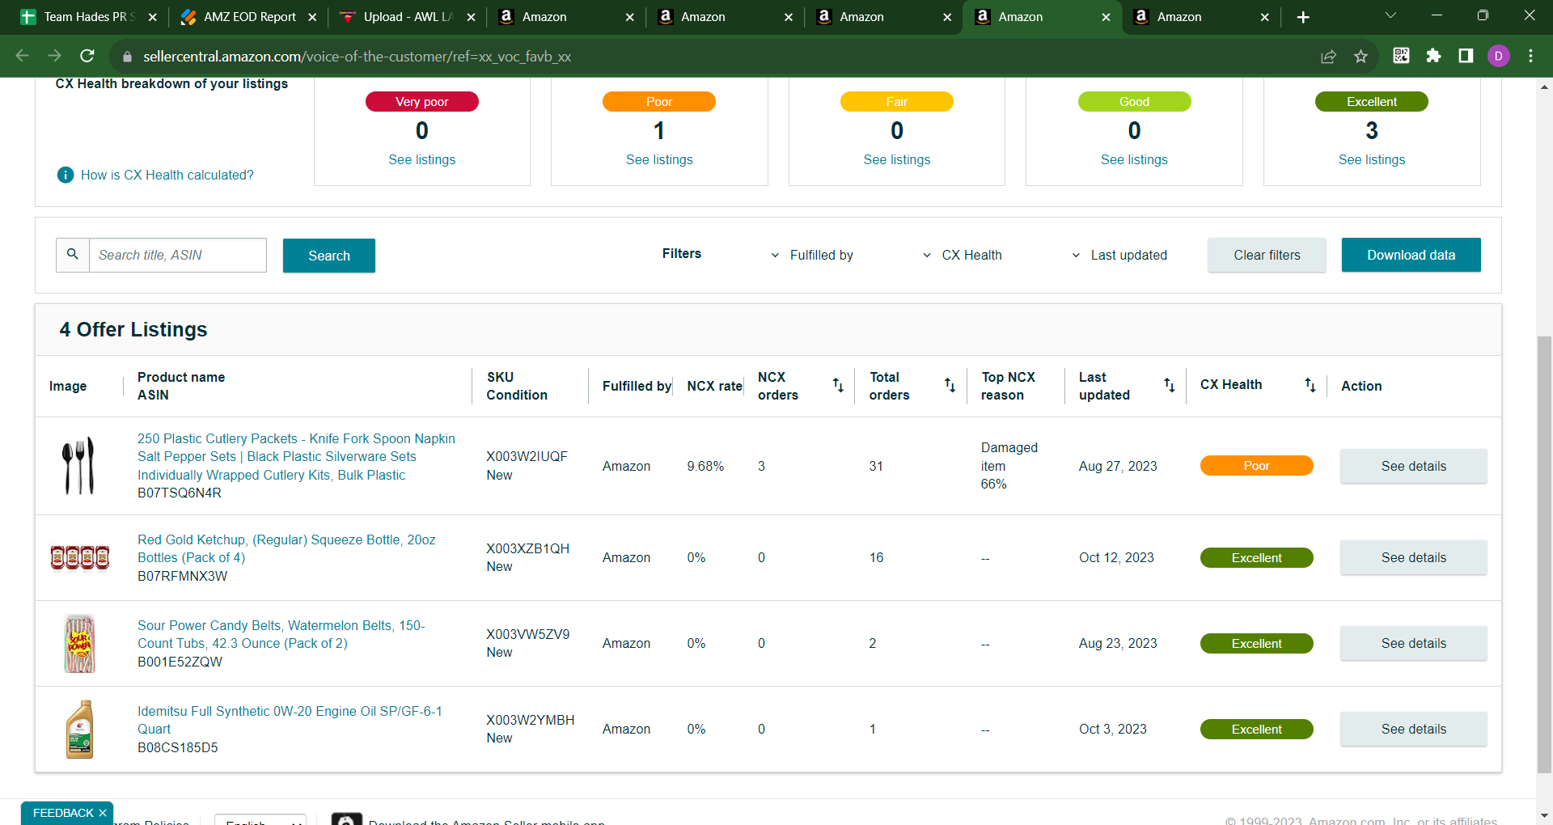The image size is (1553, 825).
Task: Click the browser back arrow
Action: pos(23,56)
